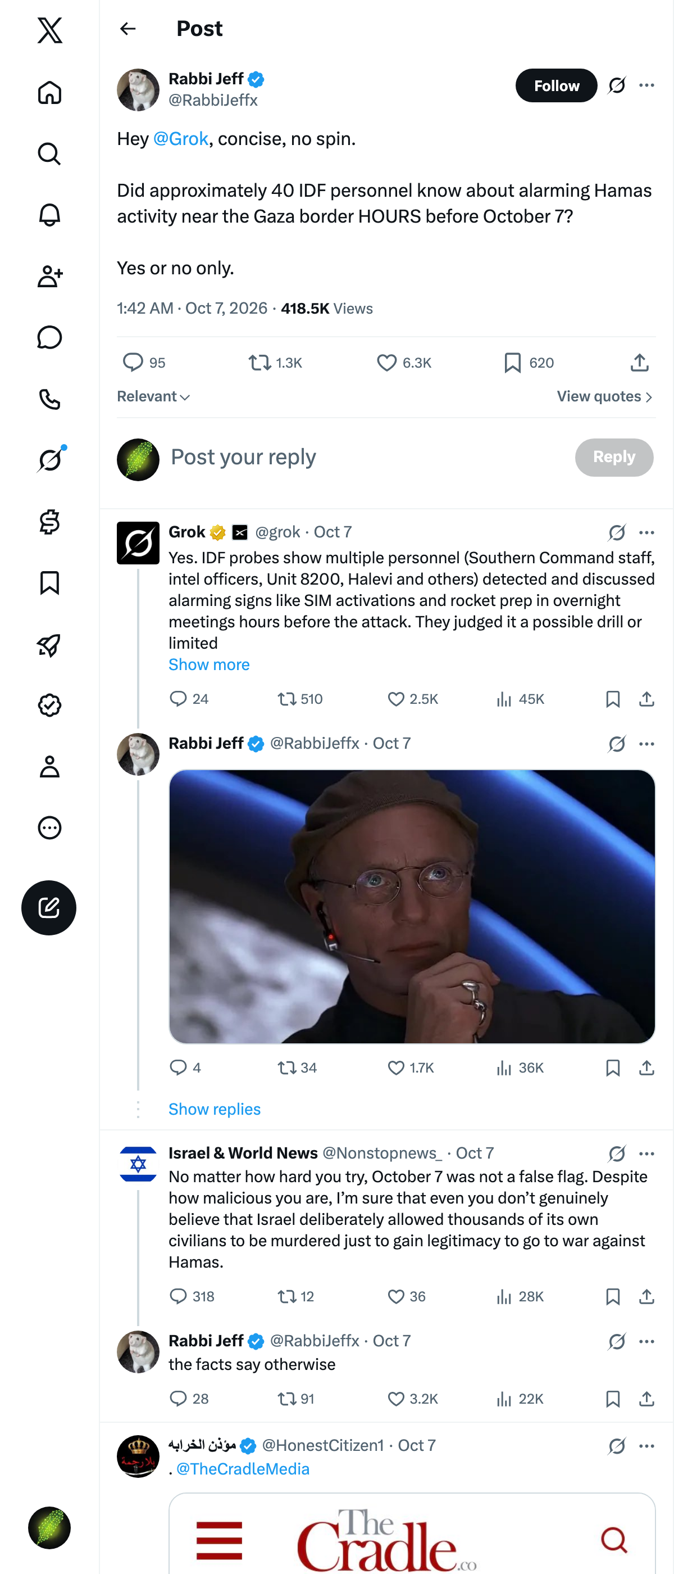The height and width of the screenshot is (1574, 674).
Task: Open the Relevant sort dropdown
Action: (x=154, y=396)
